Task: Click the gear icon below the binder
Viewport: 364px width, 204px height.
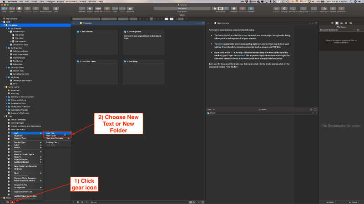Action: (x=13, y=202)
